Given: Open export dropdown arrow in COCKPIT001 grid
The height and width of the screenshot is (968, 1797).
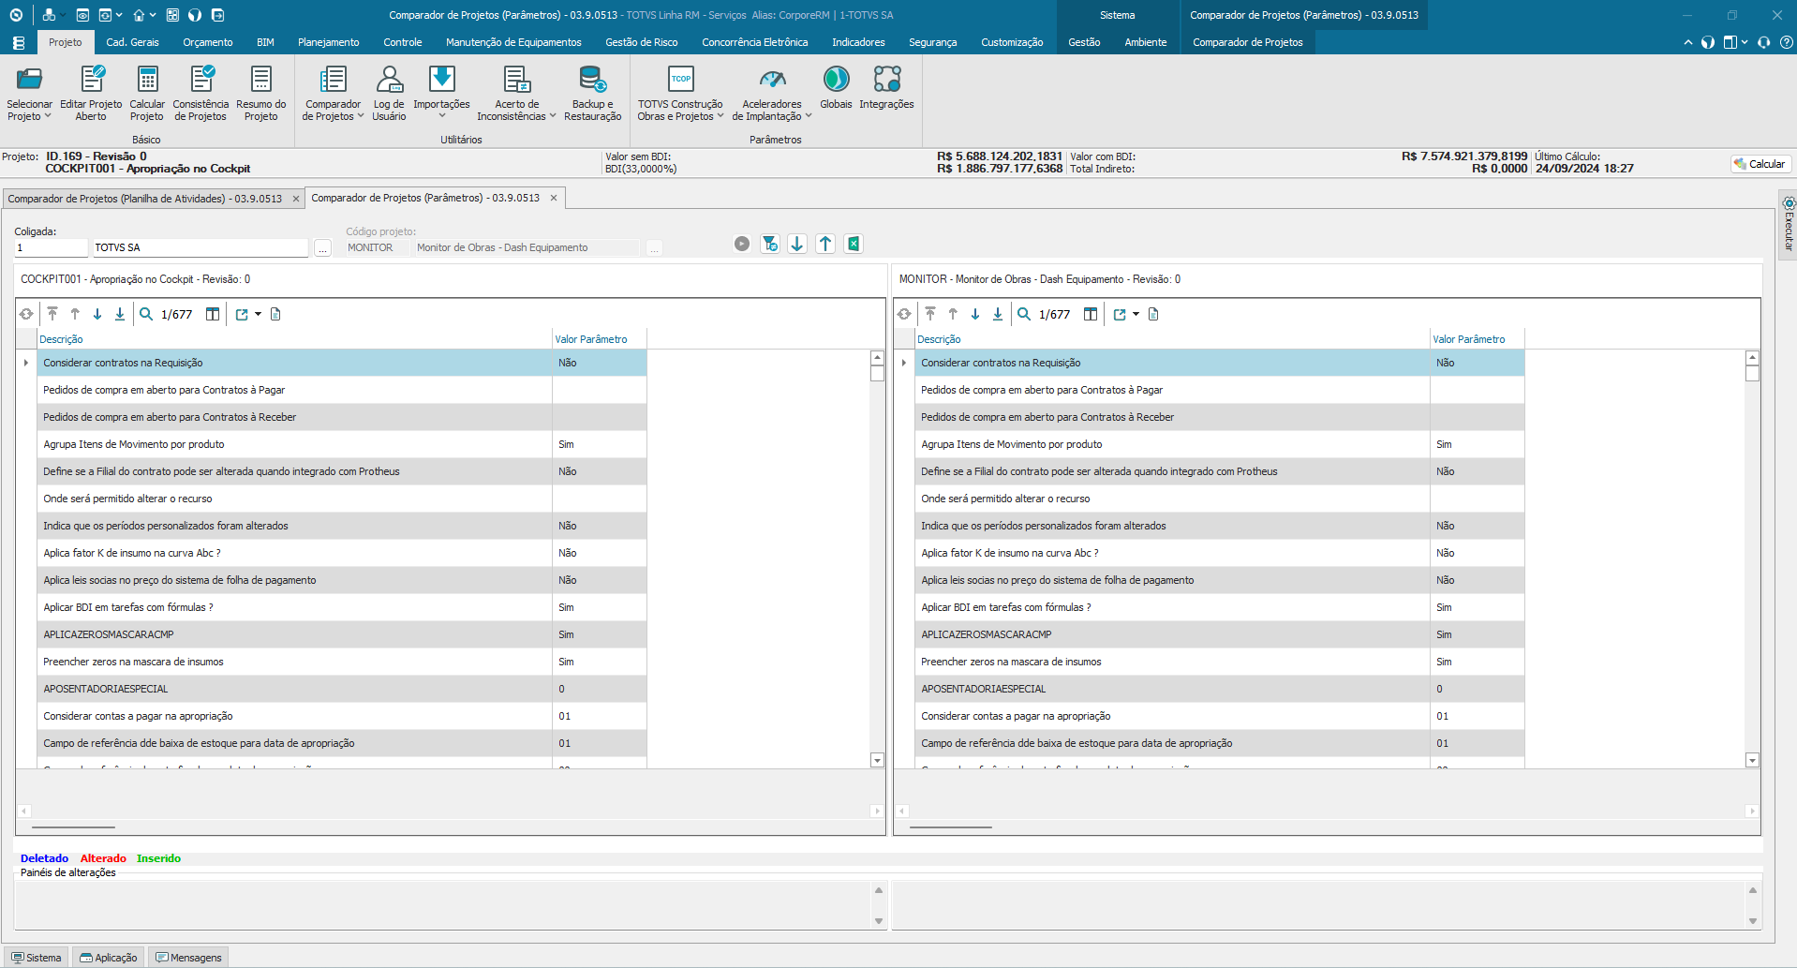Looking at the screenshot, I should (x=259, y=314).
